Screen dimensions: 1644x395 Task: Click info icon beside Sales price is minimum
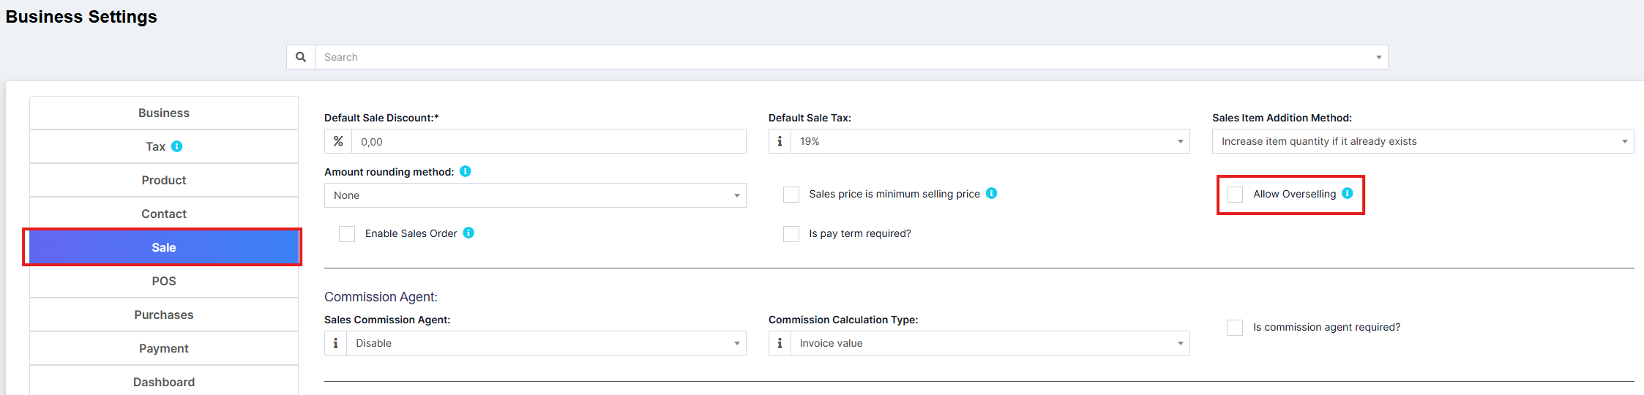[992, 193]
